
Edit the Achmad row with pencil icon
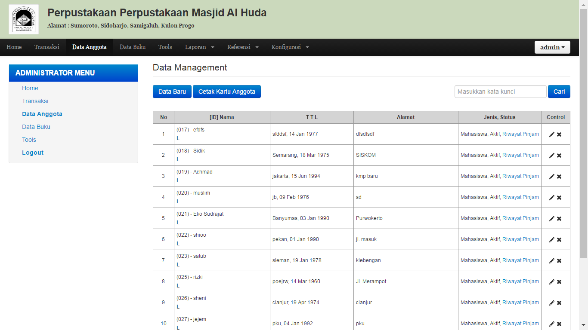click(551, 177)
